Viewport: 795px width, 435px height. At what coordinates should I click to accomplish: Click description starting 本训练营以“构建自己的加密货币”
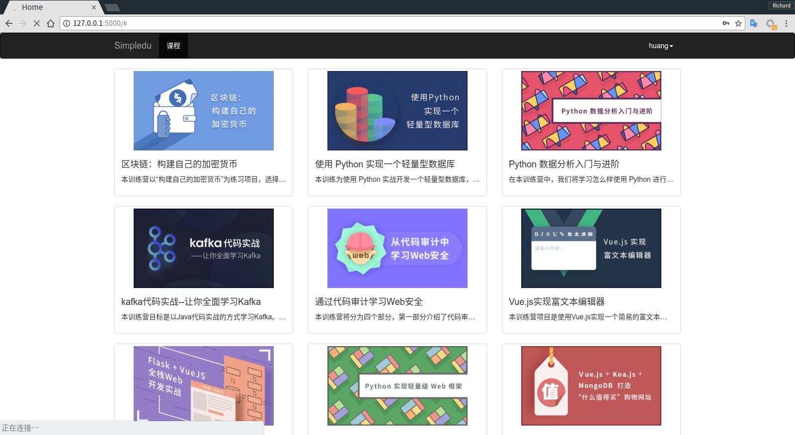204,179
